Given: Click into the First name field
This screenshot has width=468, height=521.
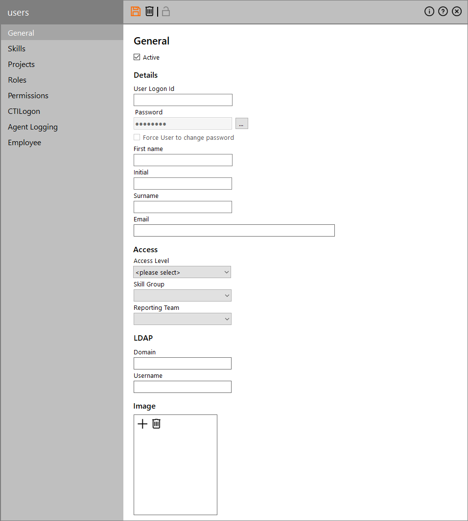Looking at the screenshot, I should coord(183,160).
